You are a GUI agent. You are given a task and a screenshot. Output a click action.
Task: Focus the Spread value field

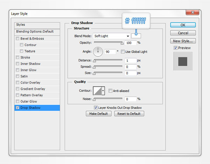(131, 67)
